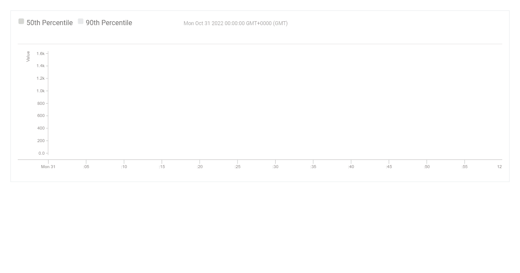Click the 1.6k y-axis label
This screenshot has height=273, width=520.
point(40,54)
